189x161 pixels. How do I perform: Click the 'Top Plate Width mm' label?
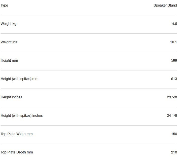click(x=17, y=134)
